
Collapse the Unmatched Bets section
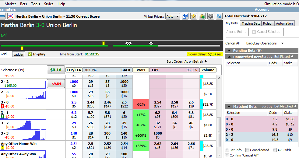click(x=229, y=57)
